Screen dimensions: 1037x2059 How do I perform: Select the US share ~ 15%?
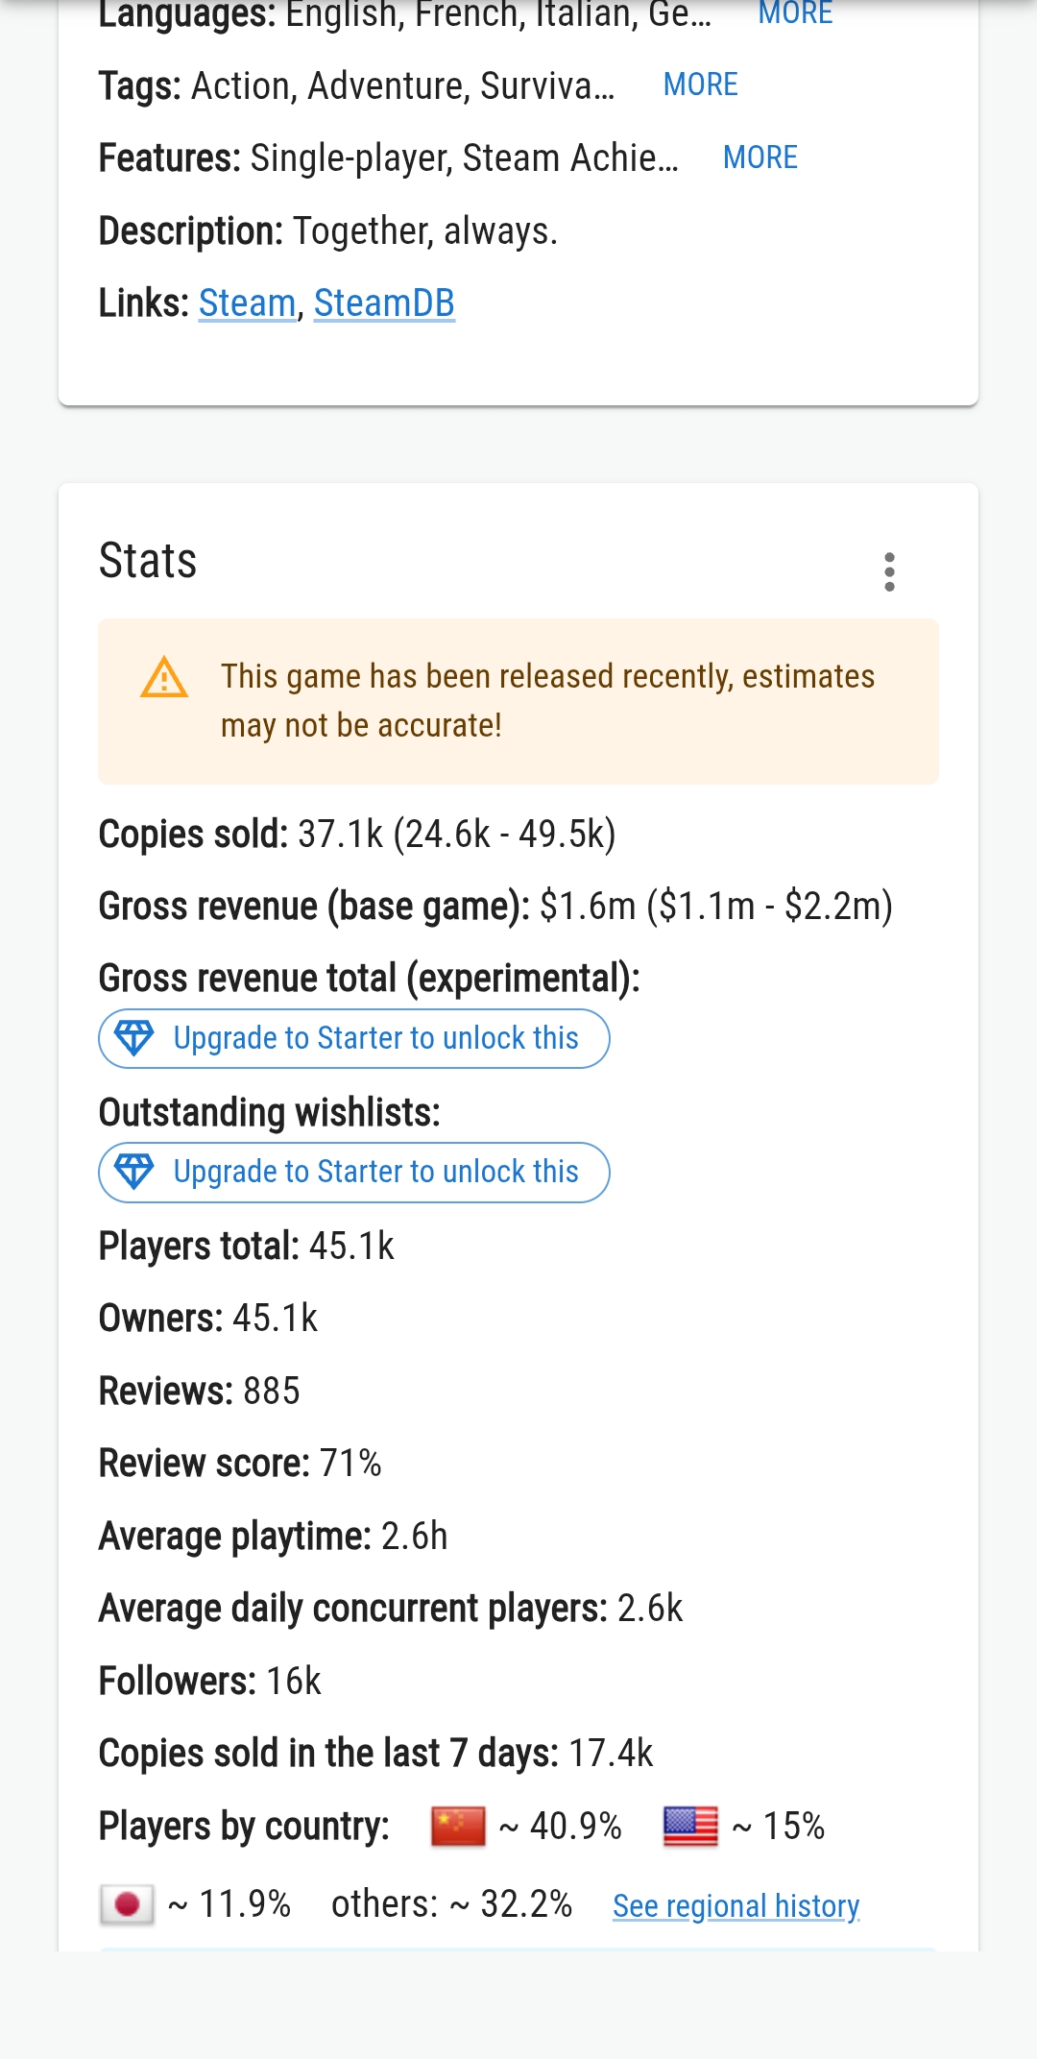click(779, 1826)
